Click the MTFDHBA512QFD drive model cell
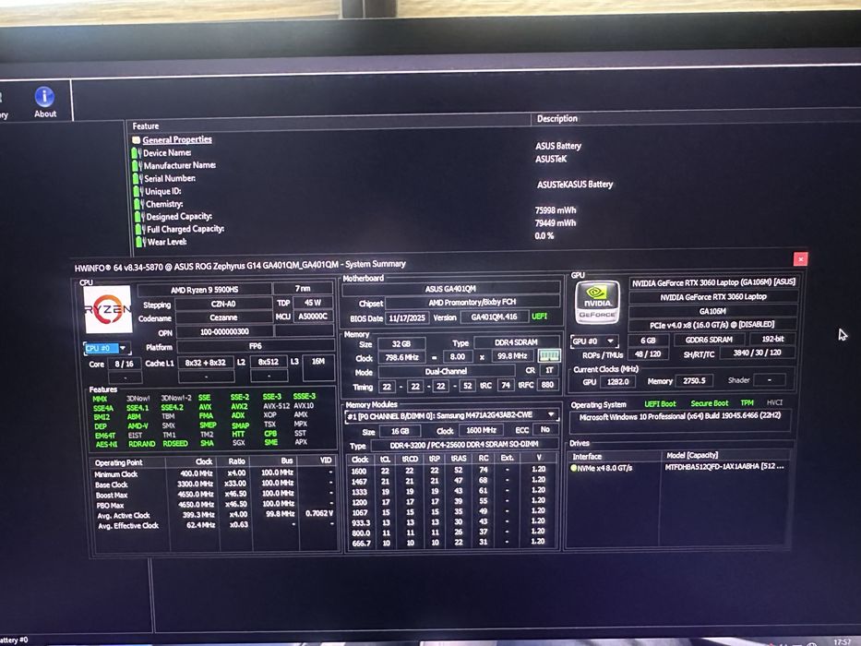The width and height of the screenshot is (861, 646). tap(724, 466)
